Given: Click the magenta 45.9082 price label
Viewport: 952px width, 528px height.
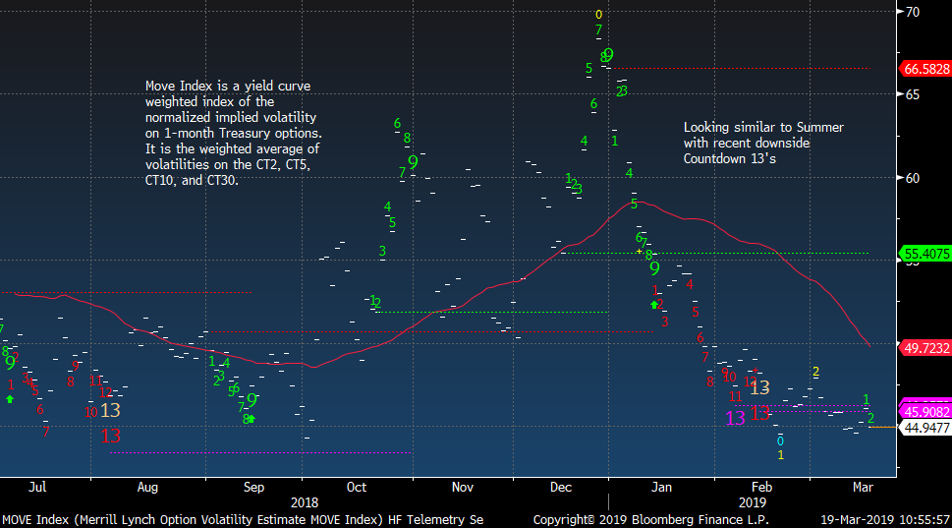Looking at the screenshot, I should tap(925, 411).
